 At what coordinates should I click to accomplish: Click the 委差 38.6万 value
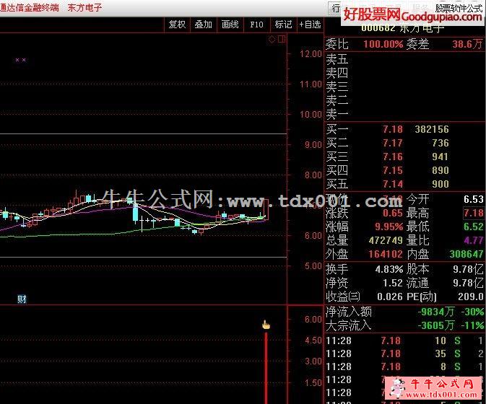(467, 44)
